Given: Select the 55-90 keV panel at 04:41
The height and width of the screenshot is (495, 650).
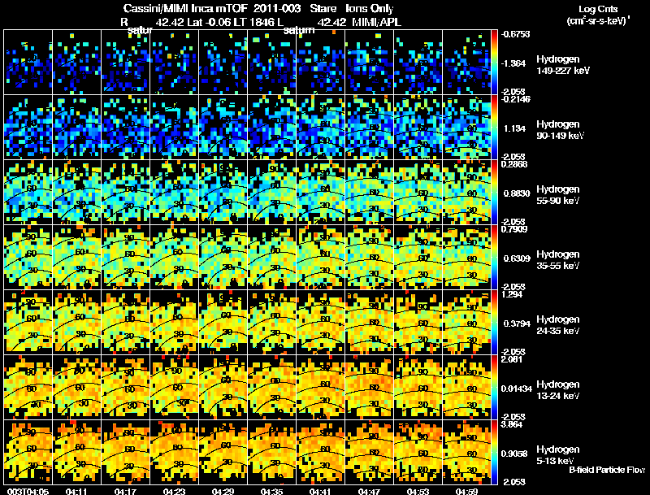Looking at the screenshot, I should (320, 193).
